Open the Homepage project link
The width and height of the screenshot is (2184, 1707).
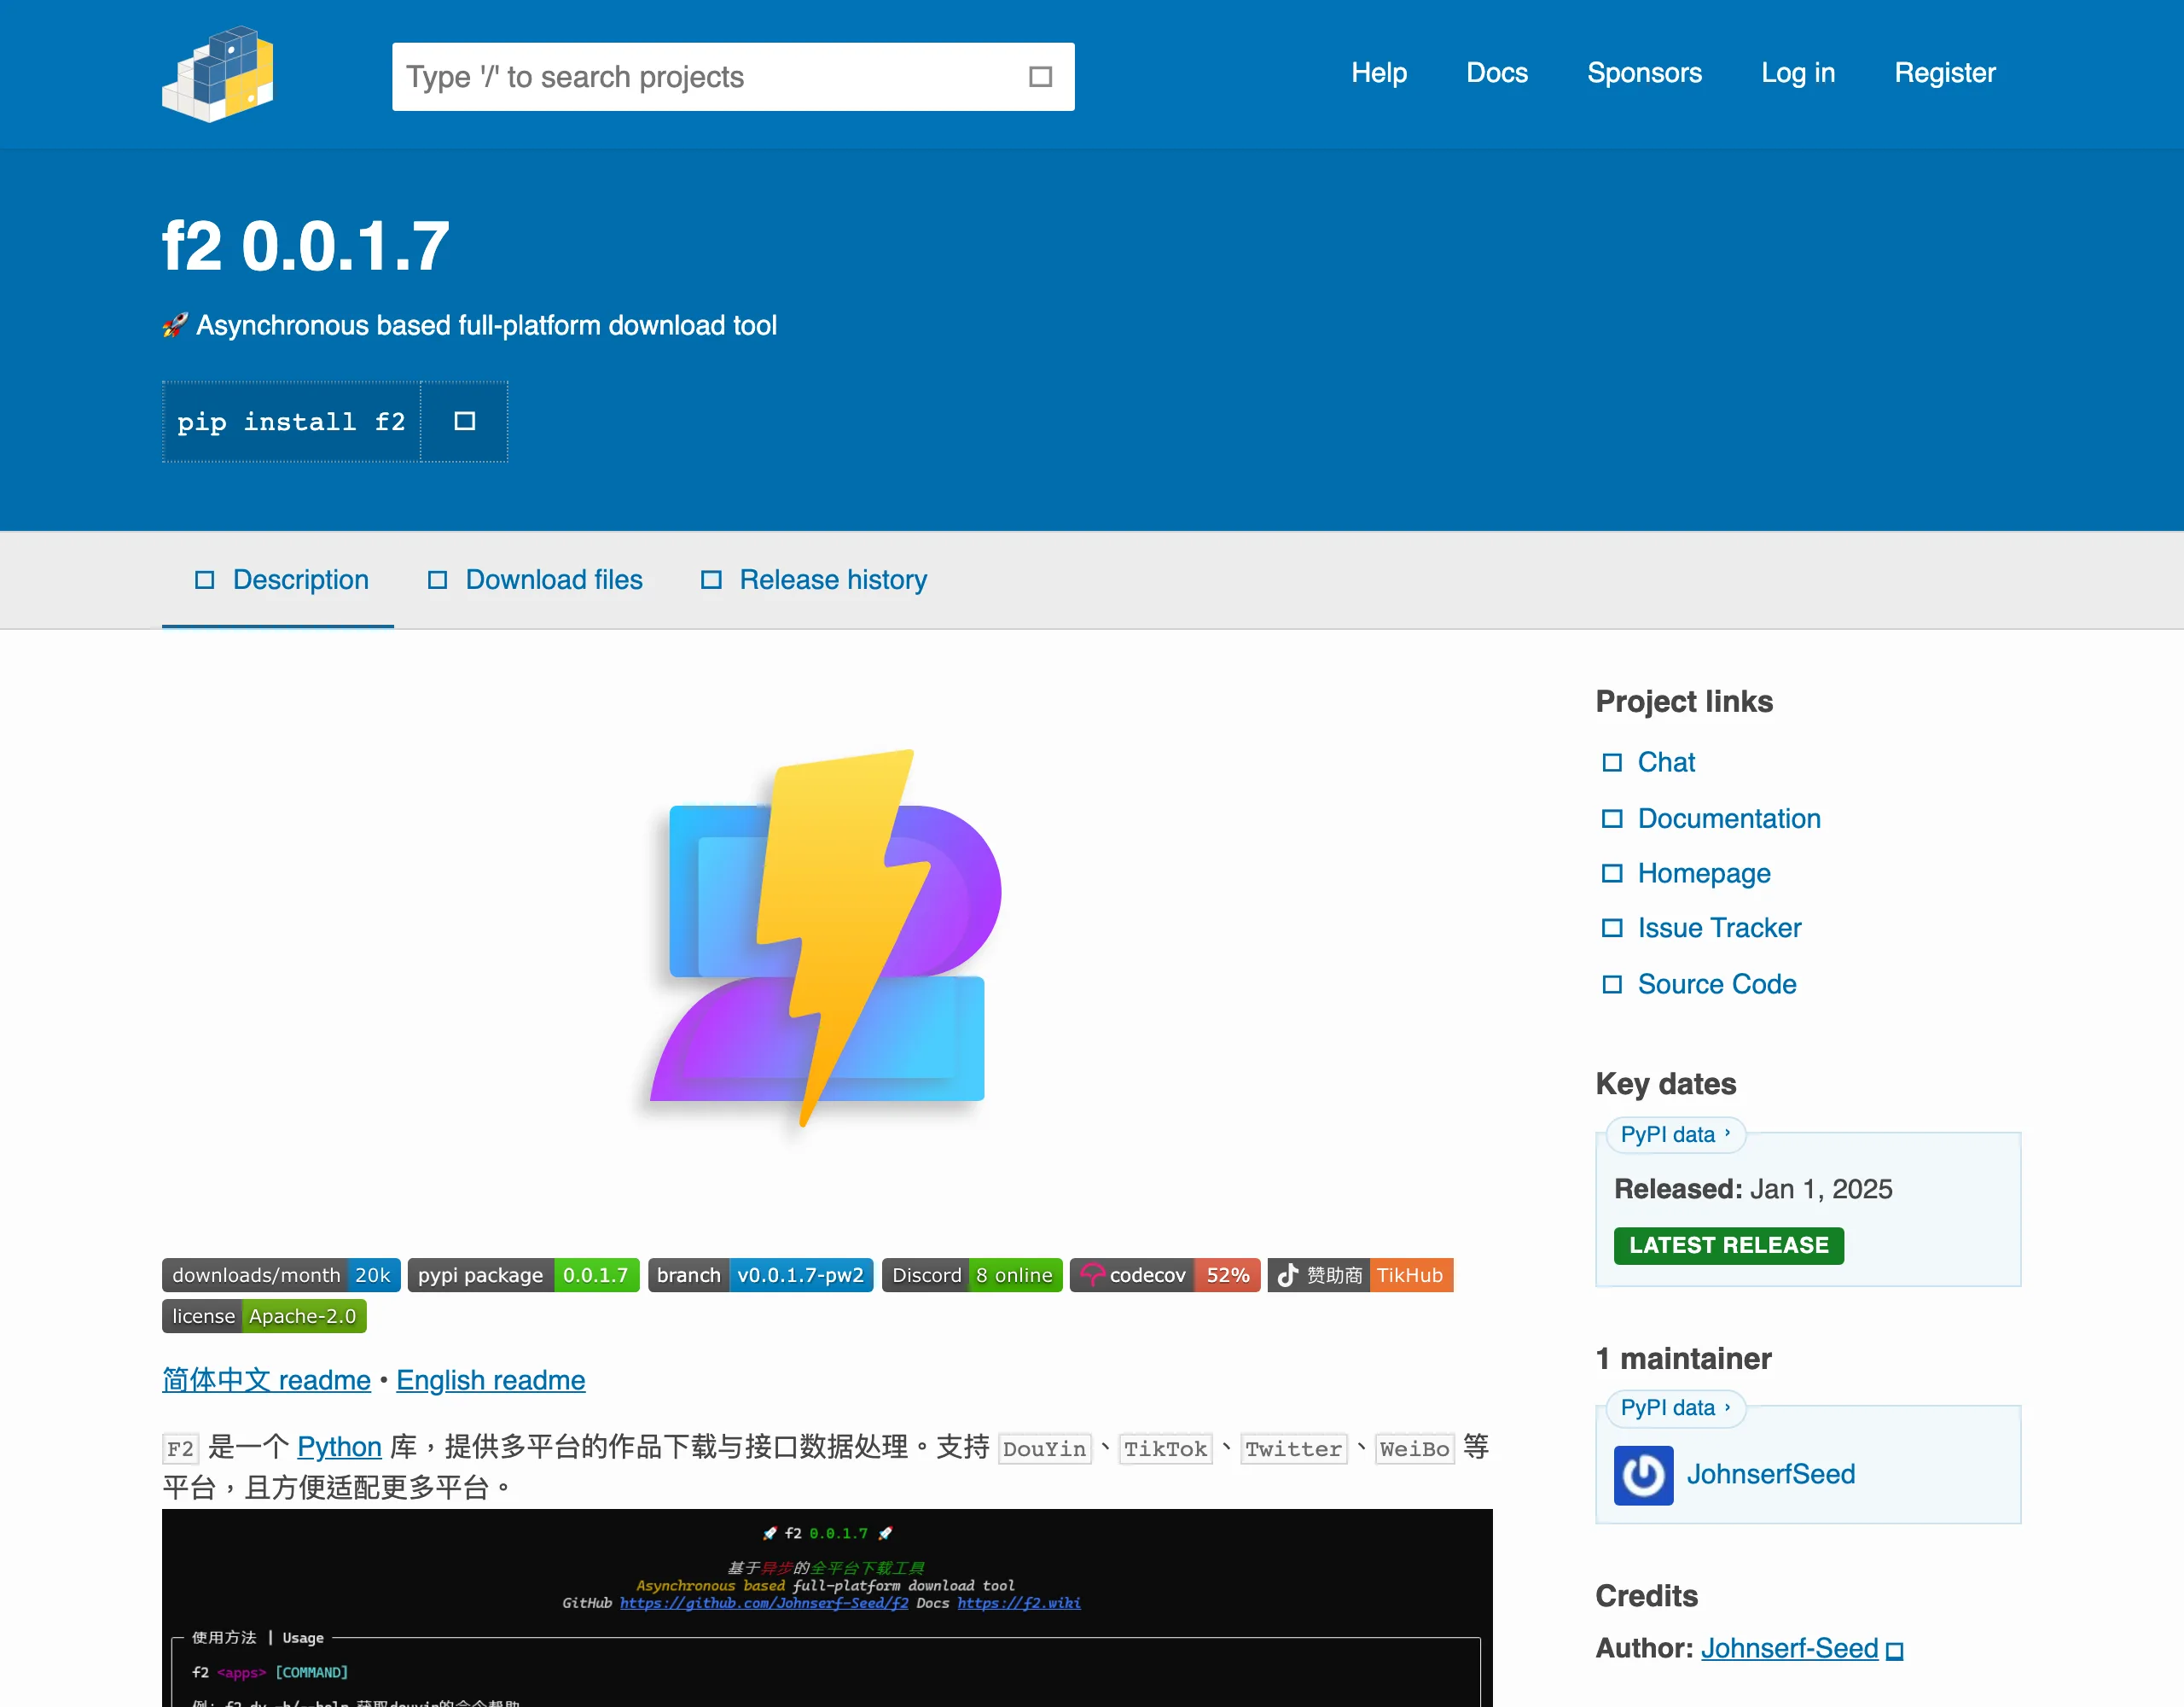coord(1704,873)
